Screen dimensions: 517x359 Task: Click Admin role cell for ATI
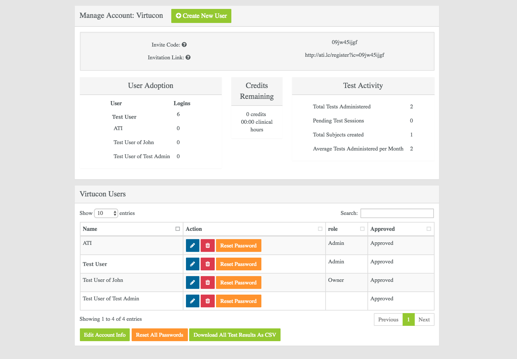(x=347, y=245)
